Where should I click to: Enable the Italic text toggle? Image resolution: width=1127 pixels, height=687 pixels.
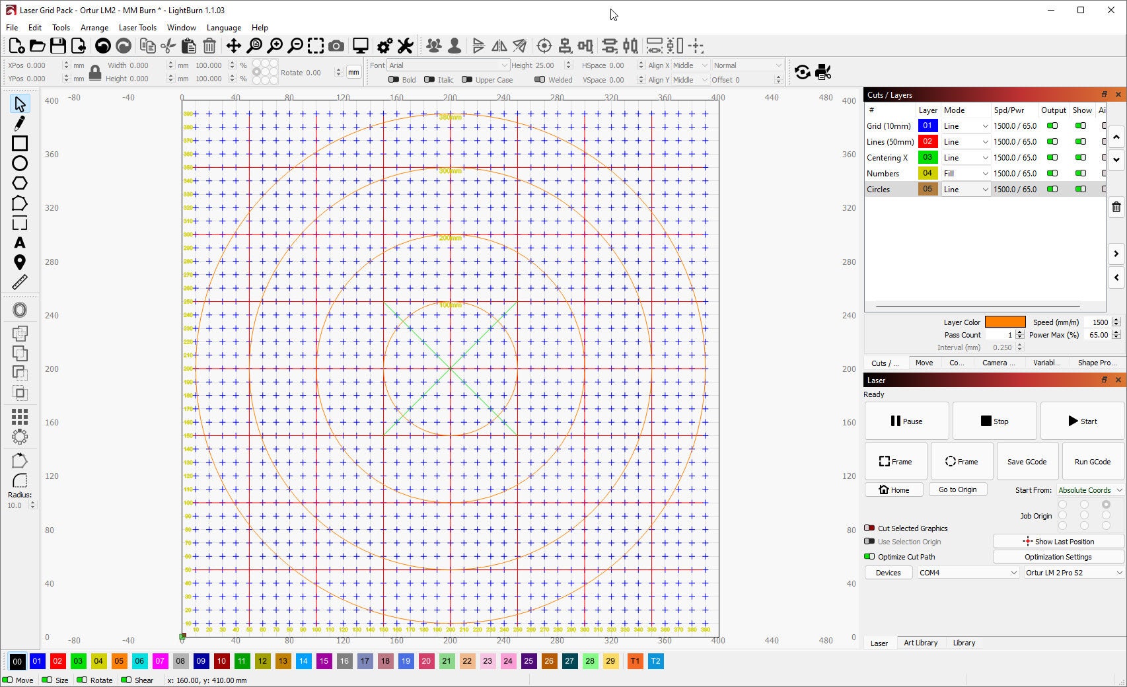click(x=429, y=79)
